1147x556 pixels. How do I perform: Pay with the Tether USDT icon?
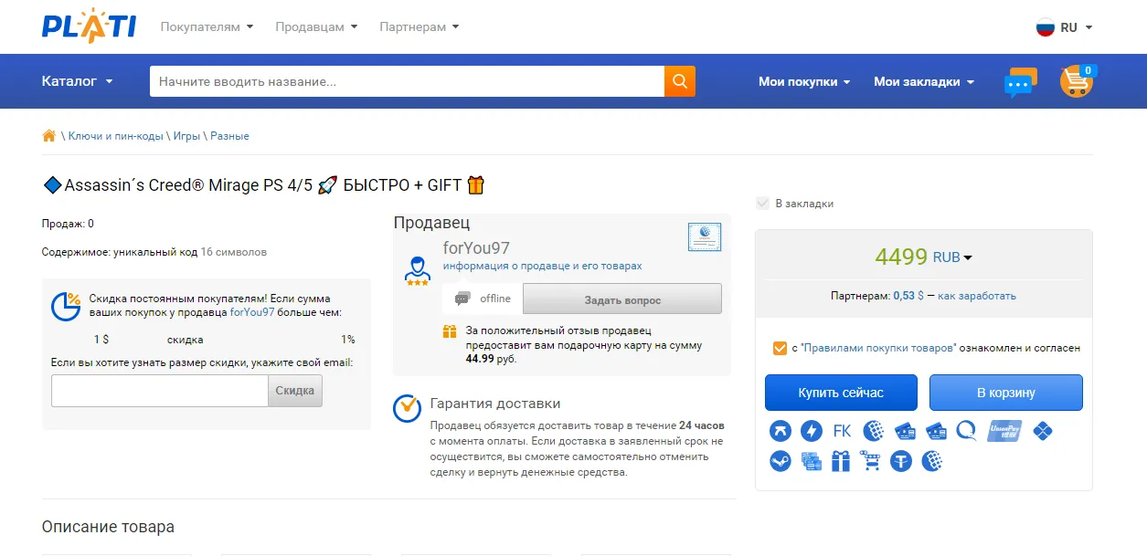pyautogui.click(x=903, y=461)
